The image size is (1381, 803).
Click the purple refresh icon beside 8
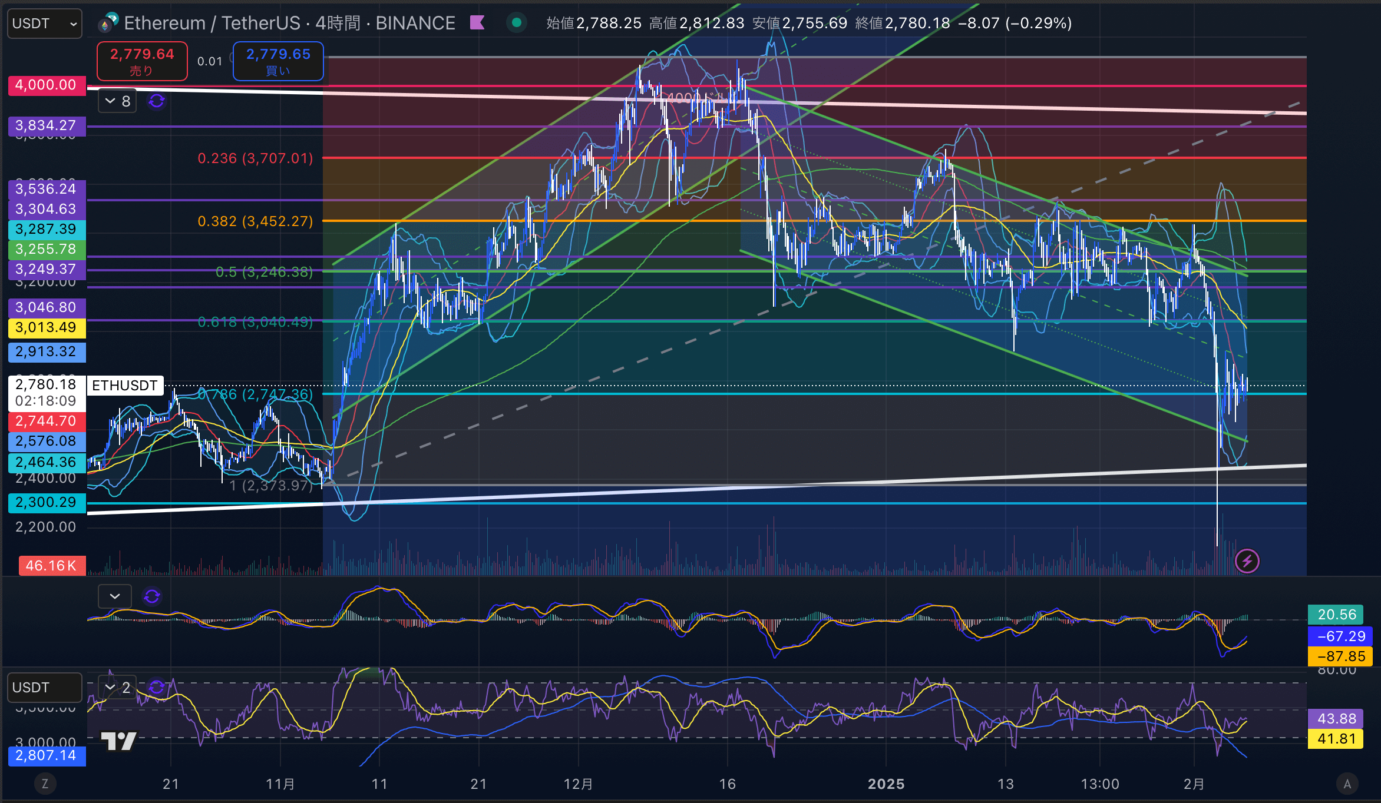[157, 101]
